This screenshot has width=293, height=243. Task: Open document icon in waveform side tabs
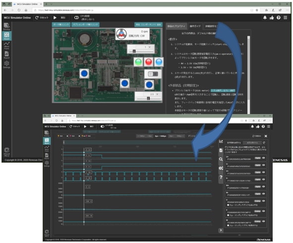click(221, 150)
